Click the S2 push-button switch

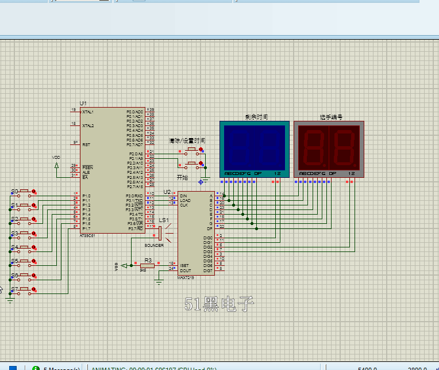[24, 221]
